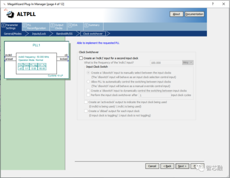Click the PLL1 block diagram preview
This screenshot has width=230, height=178.
pos(37,60)
